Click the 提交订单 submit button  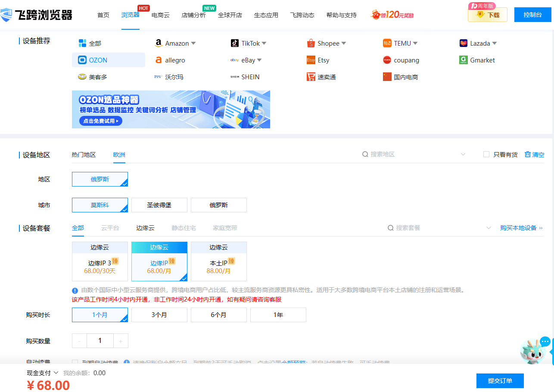pyautogui.click(x=500, y=381)
